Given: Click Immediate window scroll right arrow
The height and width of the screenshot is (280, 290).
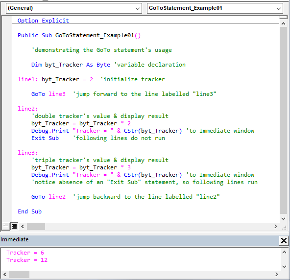Looking at the screenshot, I should coord(277,274).
